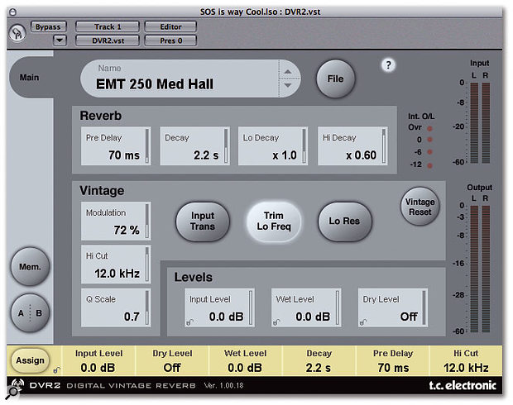Image resolution: width=513 pixels, height=405 pixels.
Task: Click the Assign button
Action: tap(30, 360)
